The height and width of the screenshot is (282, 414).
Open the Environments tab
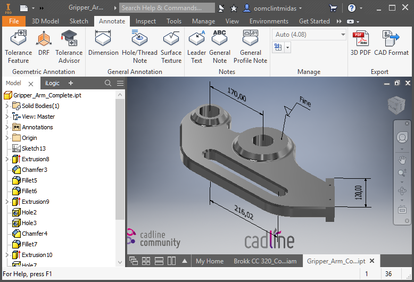(x=269, y=21)
